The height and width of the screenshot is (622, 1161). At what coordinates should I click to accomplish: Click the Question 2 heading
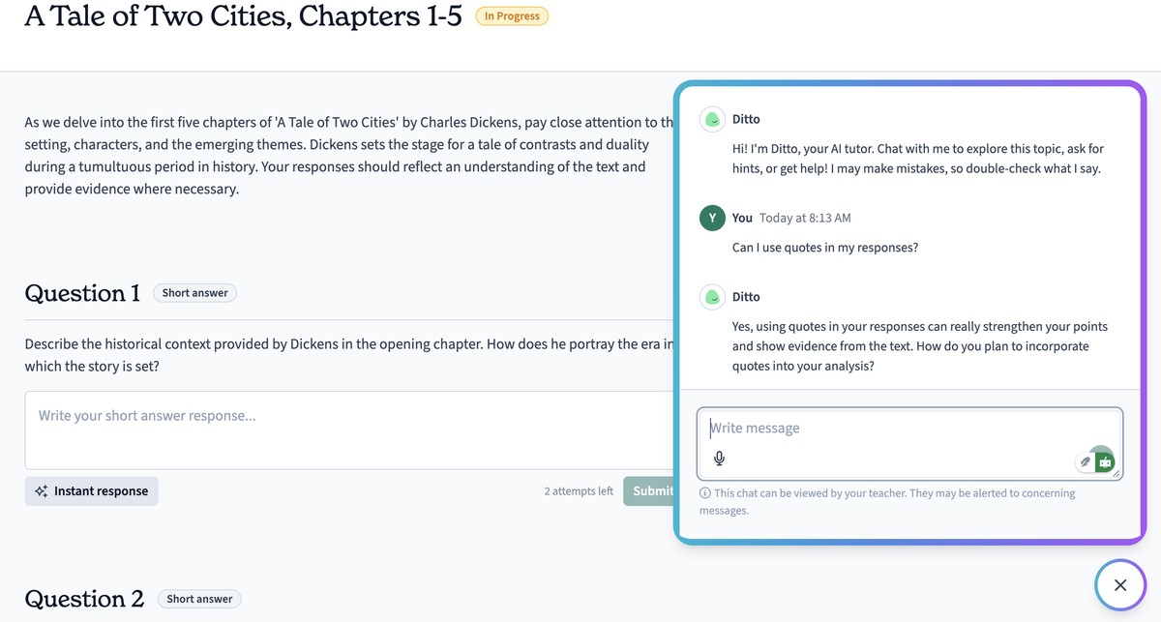coord(84,599)
